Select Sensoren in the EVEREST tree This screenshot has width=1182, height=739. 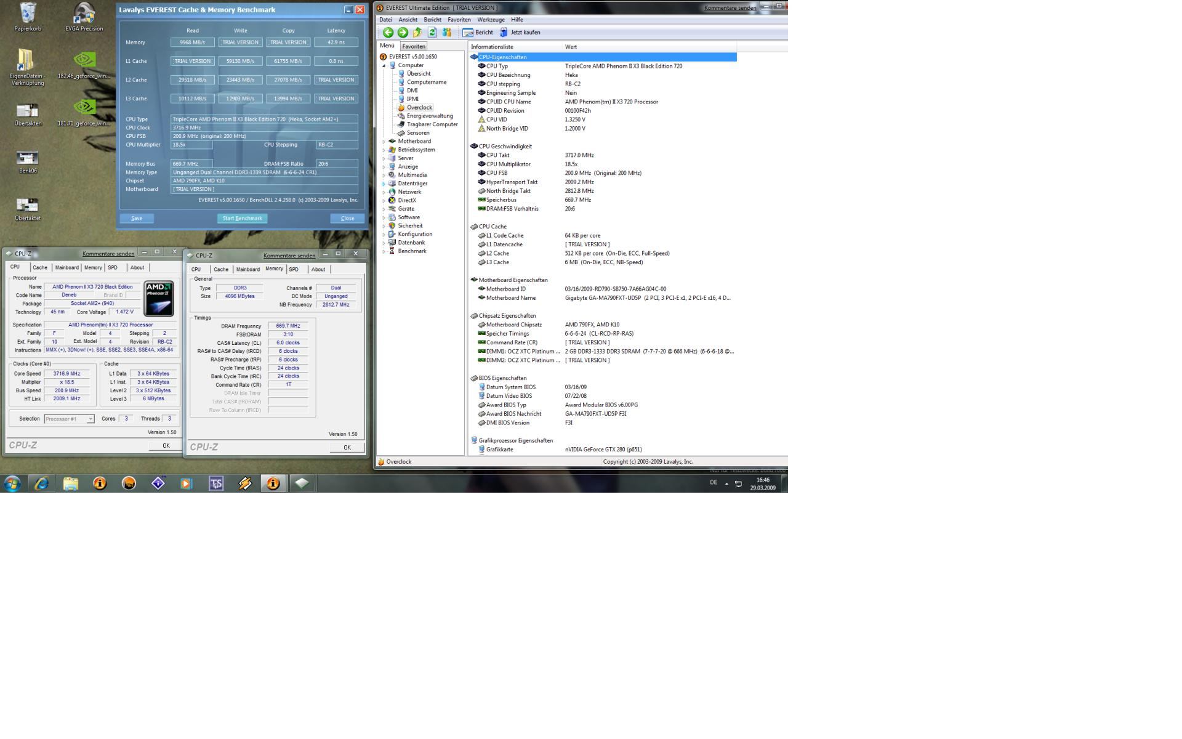point(418,132)
